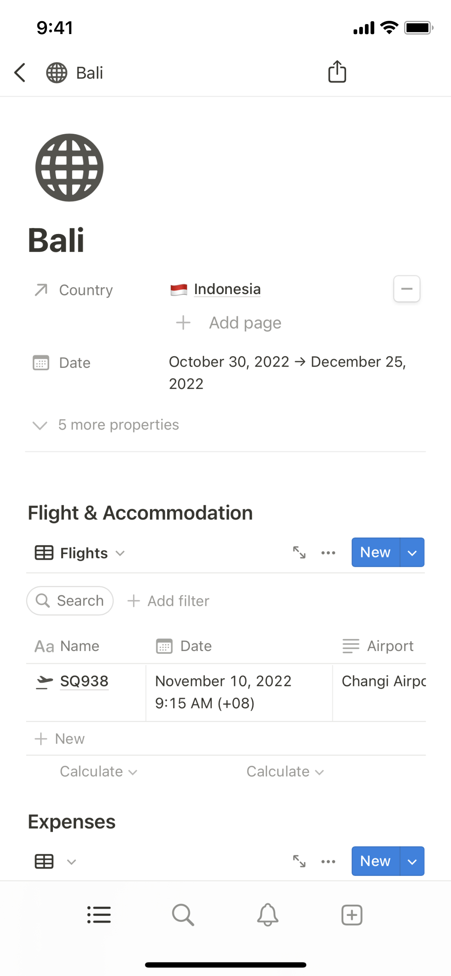
Task: Expand Flights table to full screen
Action: (x=299, y=553)
